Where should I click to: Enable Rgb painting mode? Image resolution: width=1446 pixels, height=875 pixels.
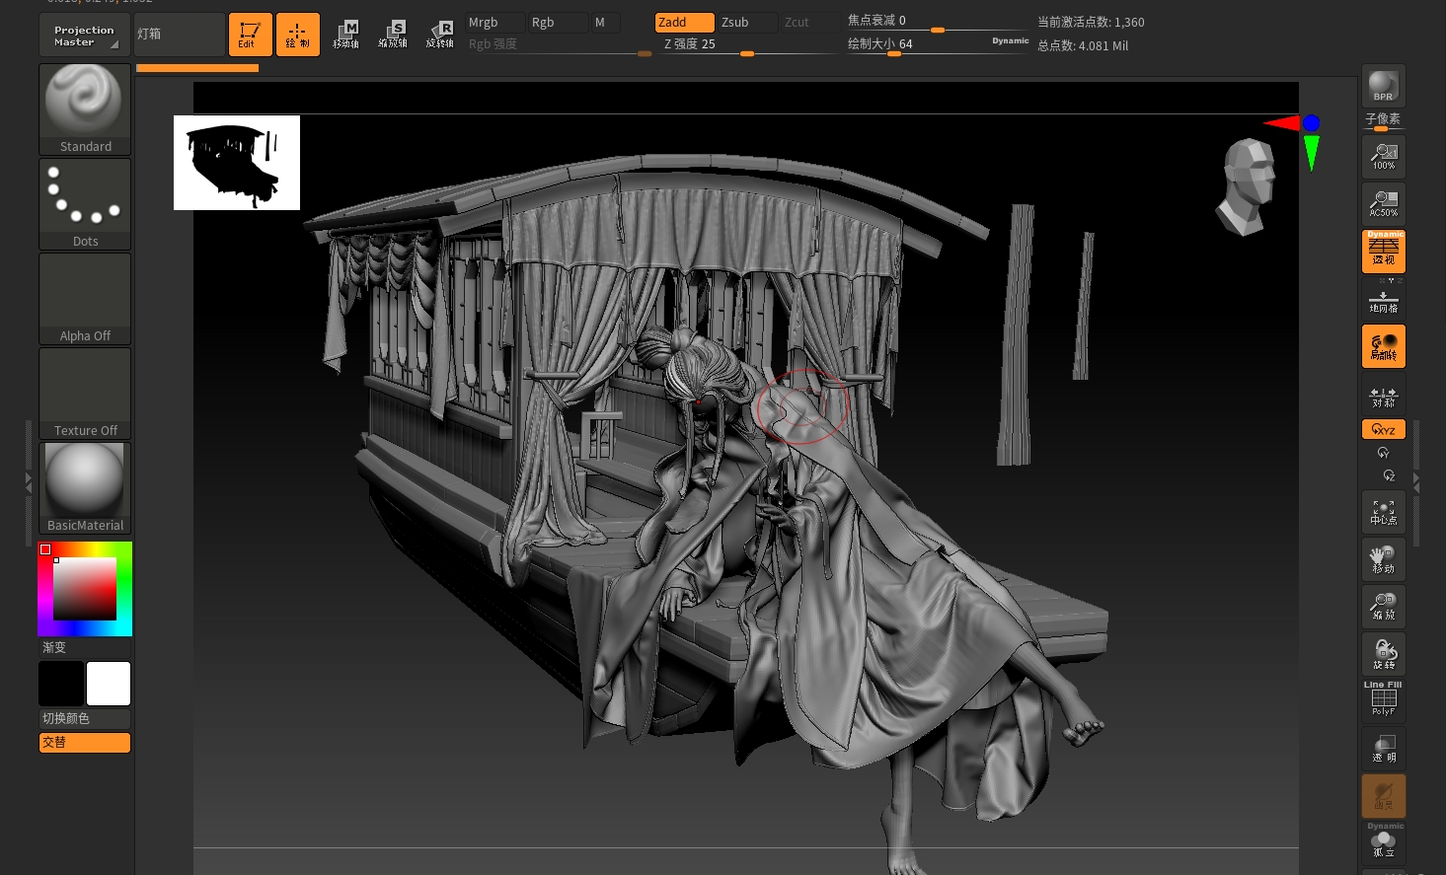pyautogui.click(x=557, y=23)
